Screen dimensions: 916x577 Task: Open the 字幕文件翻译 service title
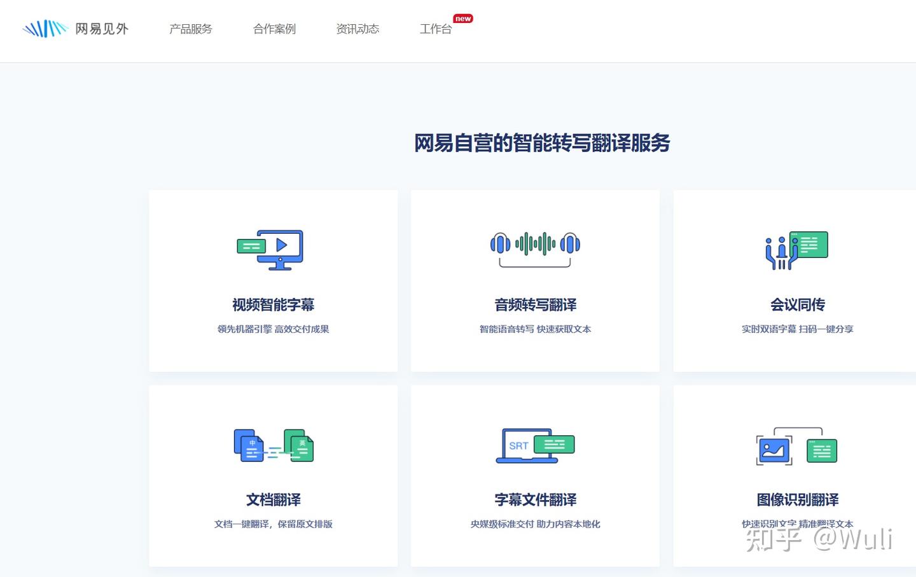(536, 500)
